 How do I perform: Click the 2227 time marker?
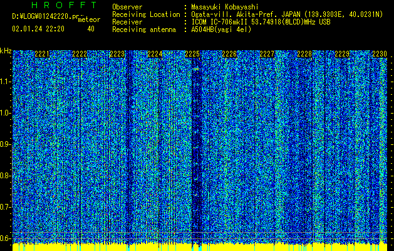click(x=267, y=54)
